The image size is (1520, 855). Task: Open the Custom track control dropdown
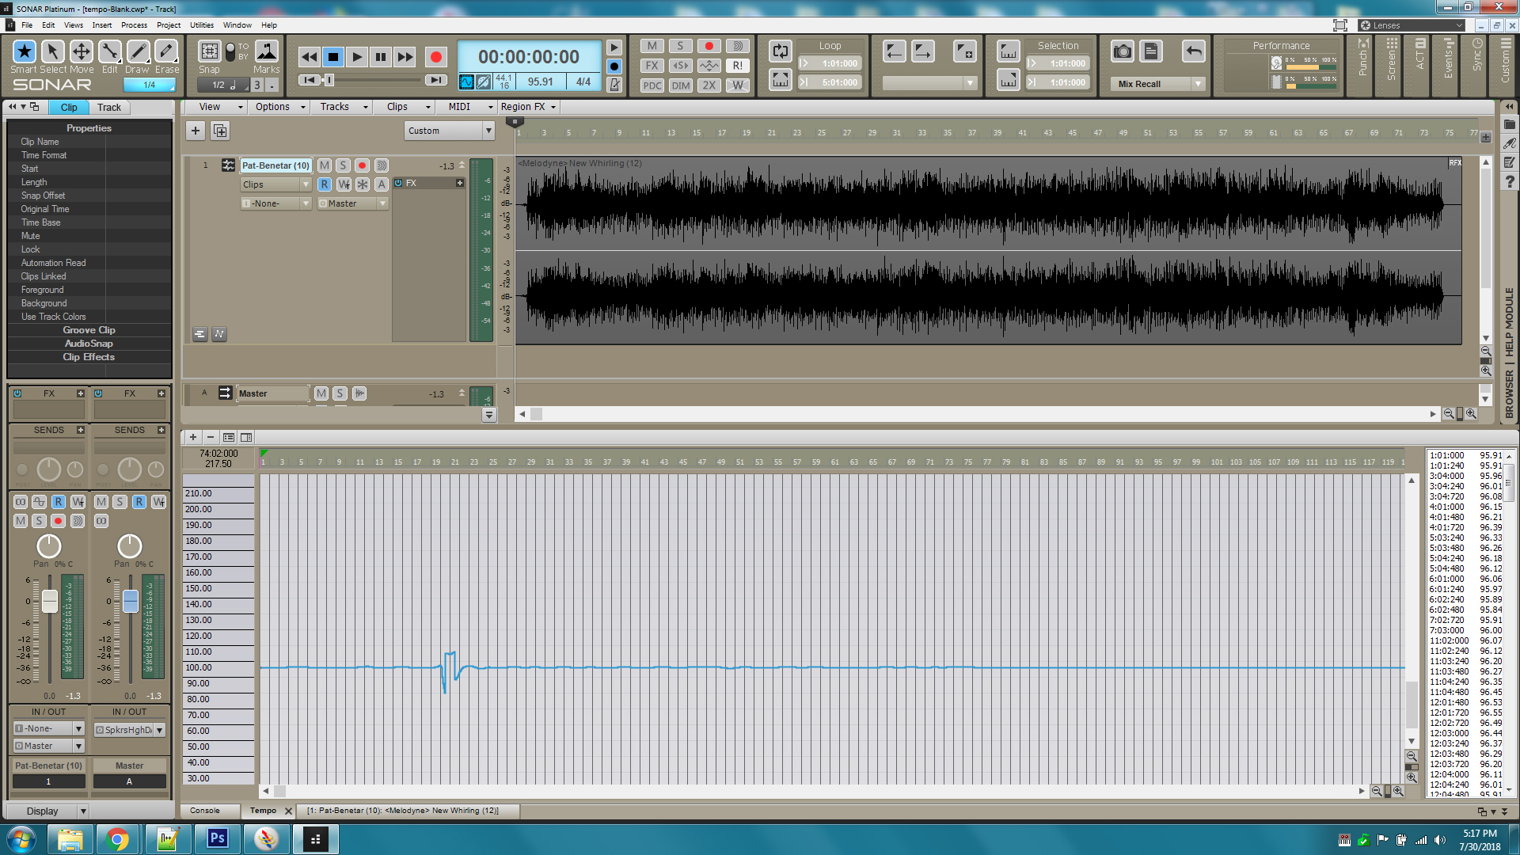(450, 131)
